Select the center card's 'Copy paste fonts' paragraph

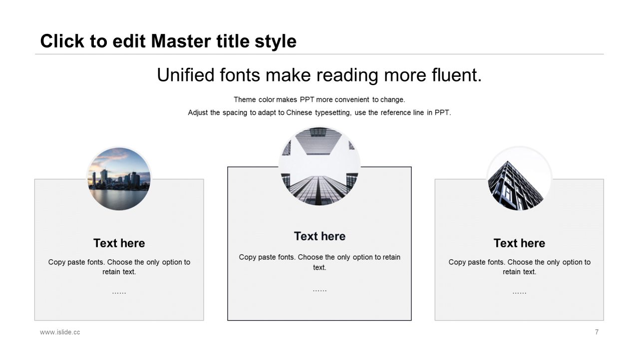click(319, 262)
